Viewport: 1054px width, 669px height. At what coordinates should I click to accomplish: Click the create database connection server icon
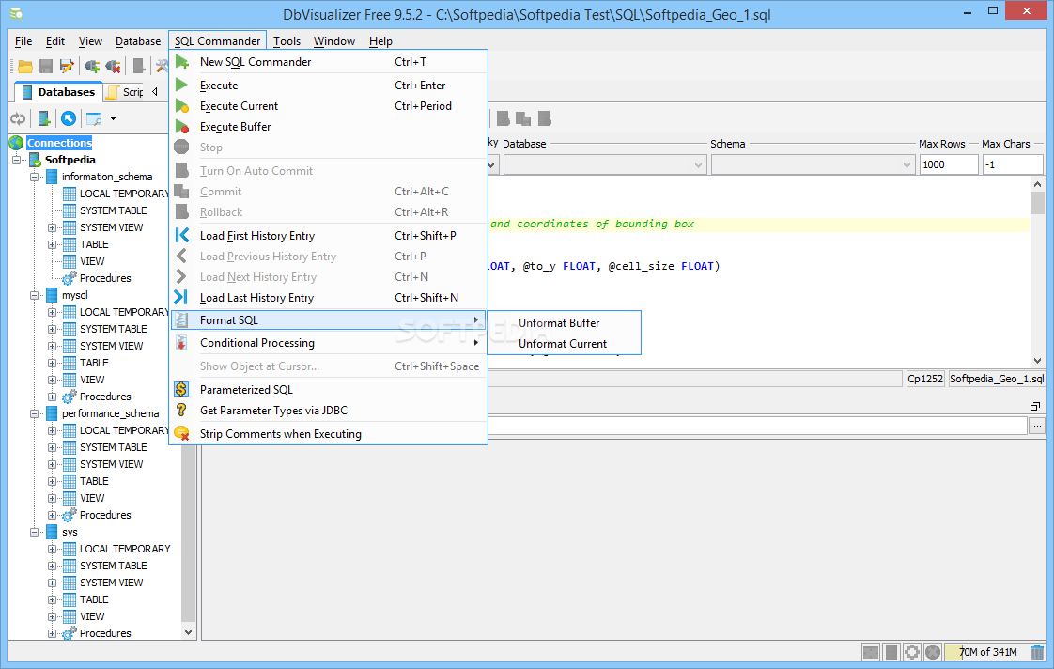click(x=44, y=119)
